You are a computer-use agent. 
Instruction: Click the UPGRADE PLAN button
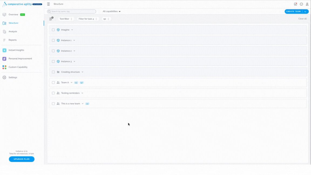pyautogui.click(x=22, y=159)
